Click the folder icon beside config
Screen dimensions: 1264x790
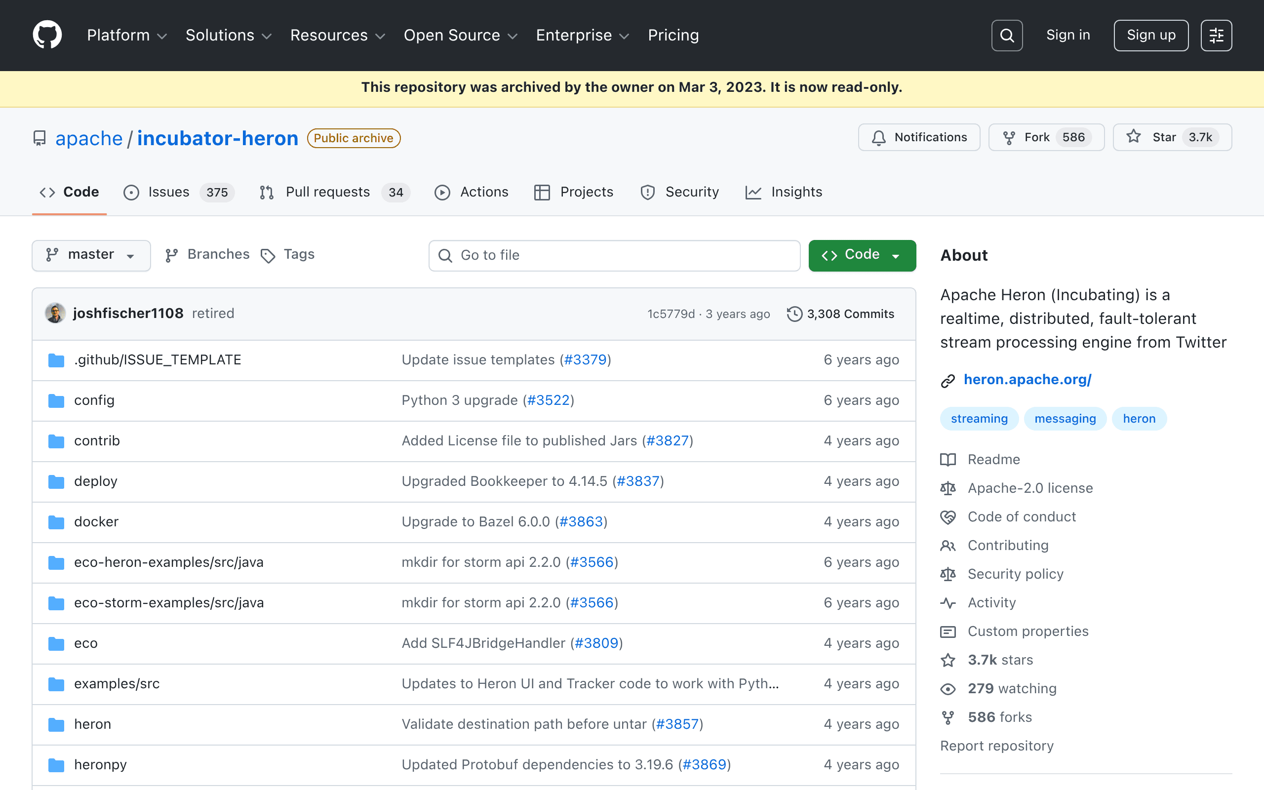(56, 400)
